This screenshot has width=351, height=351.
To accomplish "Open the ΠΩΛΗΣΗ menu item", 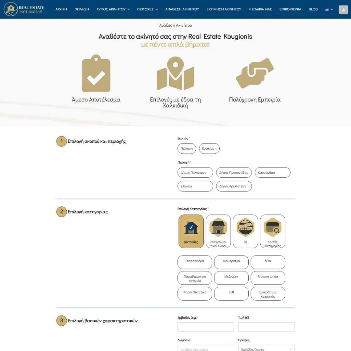I will (x=82, y=9).
